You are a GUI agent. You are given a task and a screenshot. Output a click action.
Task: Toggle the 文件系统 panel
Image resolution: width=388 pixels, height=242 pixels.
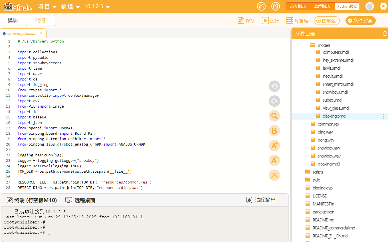(x=360, y=21)
